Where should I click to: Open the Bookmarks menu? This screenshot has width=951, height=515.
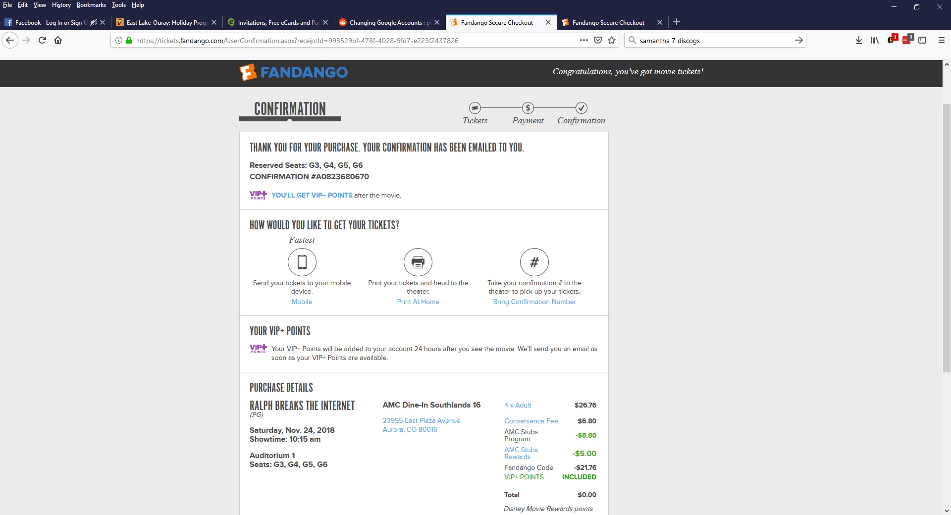click(x=91, y=5)
